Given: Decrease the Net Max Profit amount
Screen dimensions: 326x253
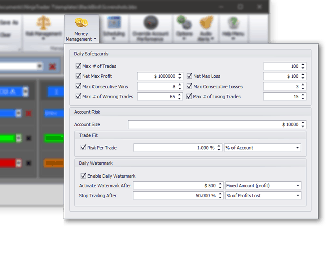Looking at the screenshot, I should pos(180,78).
